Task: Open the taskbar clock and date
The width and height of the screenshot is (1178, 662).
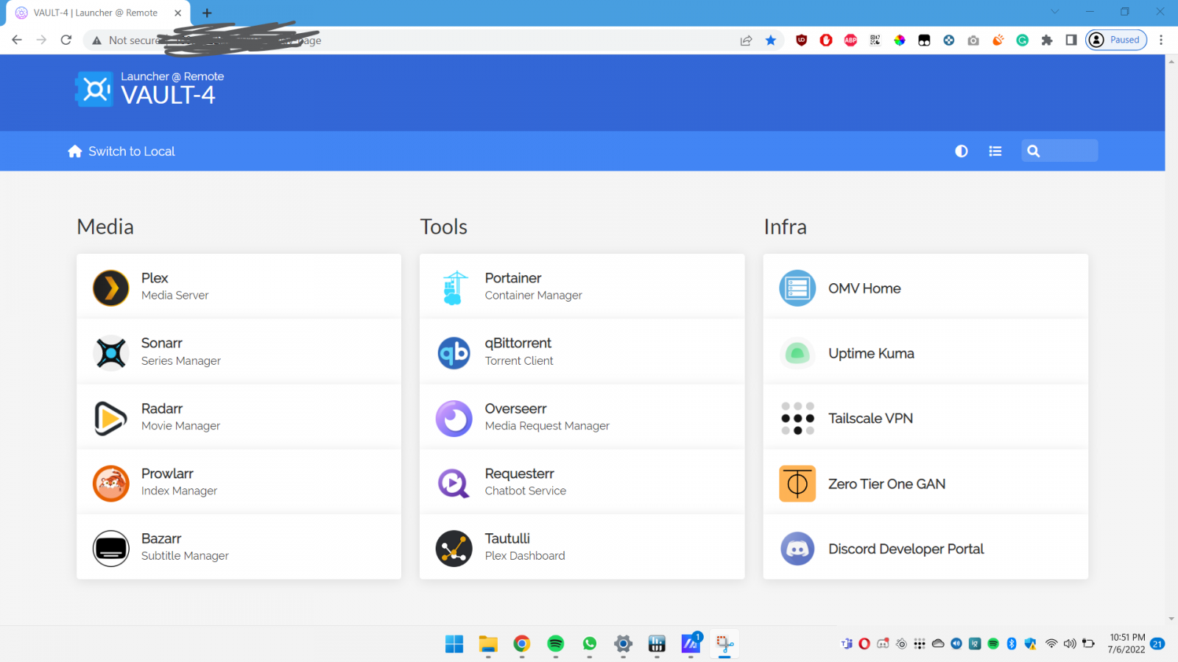Action: tap(1126, 644)
